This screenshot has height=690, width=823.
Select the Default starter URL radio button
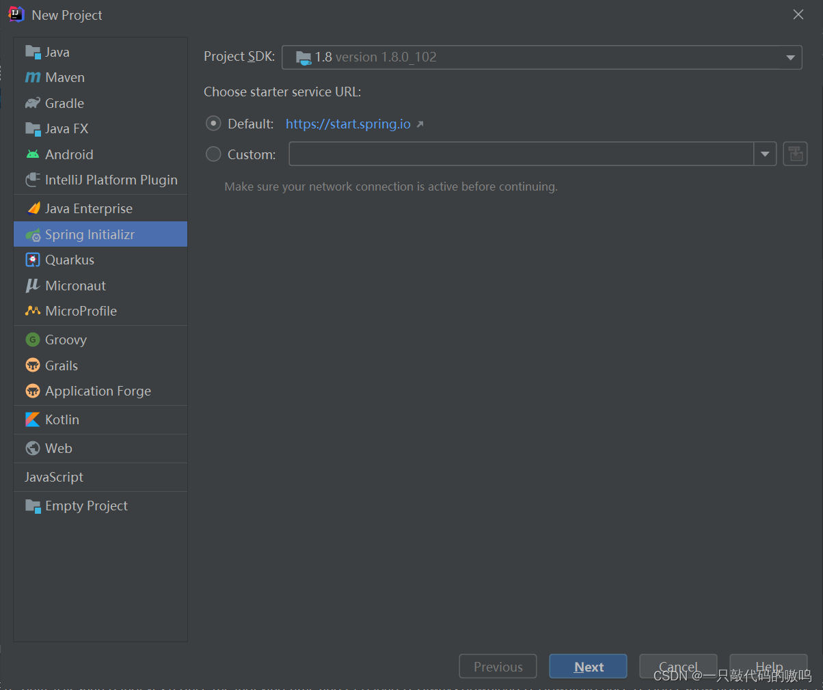tap(213, 124)
